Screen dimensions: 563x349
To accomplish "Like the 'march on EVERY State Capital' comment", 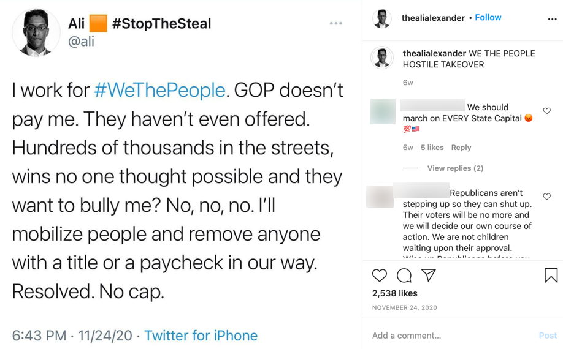I will tap(546, 111).
